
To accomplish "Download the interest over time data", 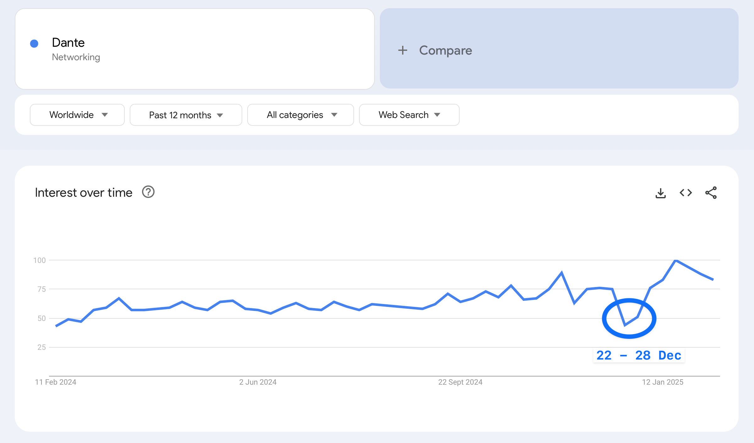I will [x=660, y=193].
